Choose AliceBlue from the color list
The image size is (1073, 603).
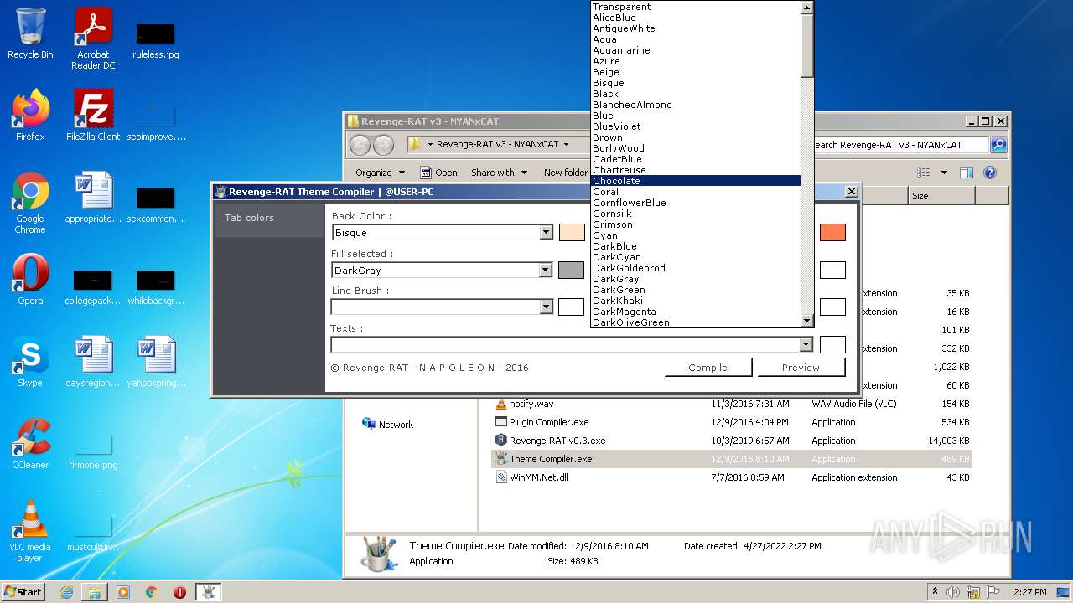pyautogui.click(x=696, y=18)
